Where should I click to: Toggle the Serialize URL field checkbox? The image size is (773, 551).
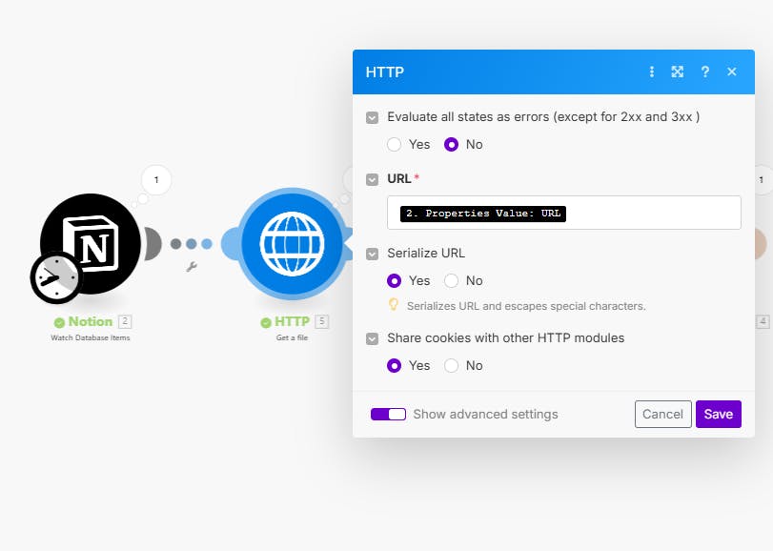[x=372, y=255]
